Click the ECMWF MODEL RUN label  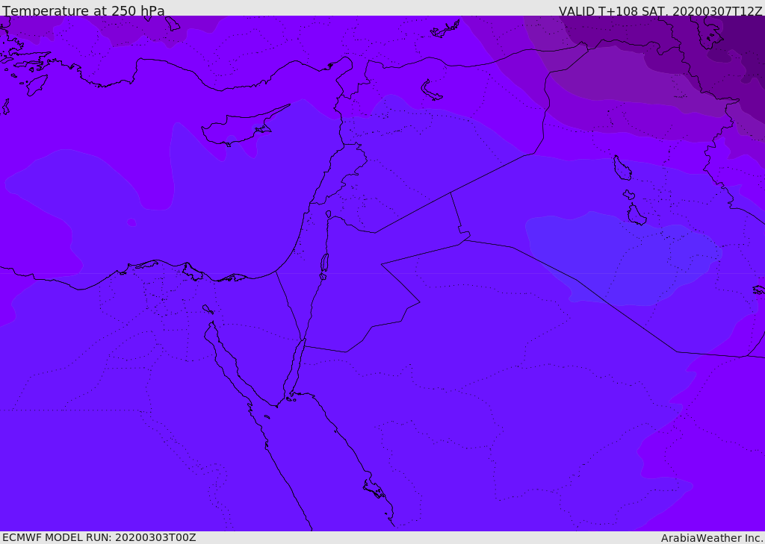(99, 537)
